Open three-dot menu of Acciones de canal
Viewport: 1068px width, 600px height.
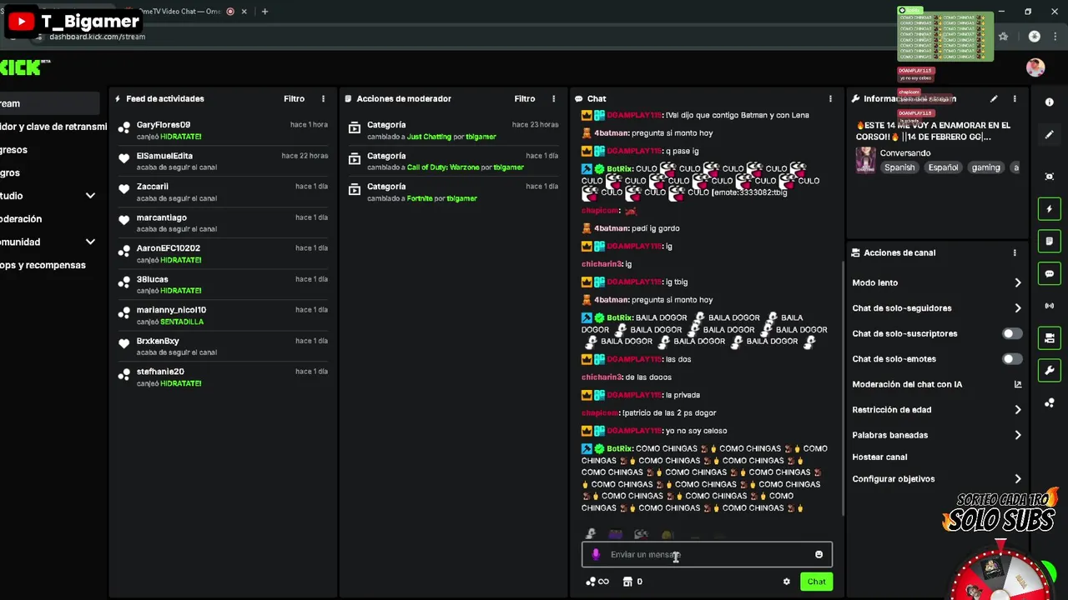(x=1015, y=252)
